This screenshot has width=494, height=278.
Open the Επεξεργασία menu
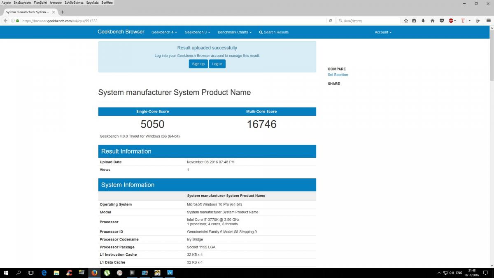22,2
